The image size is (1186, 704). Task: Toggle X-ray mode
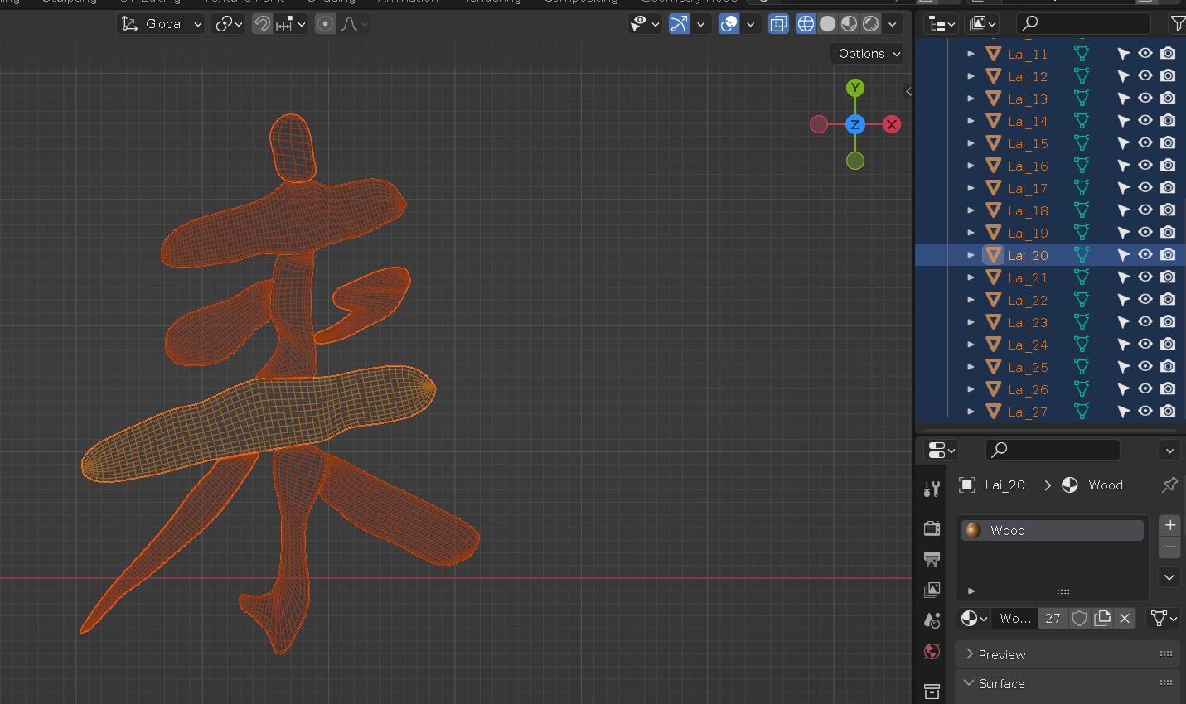[778, 24]
